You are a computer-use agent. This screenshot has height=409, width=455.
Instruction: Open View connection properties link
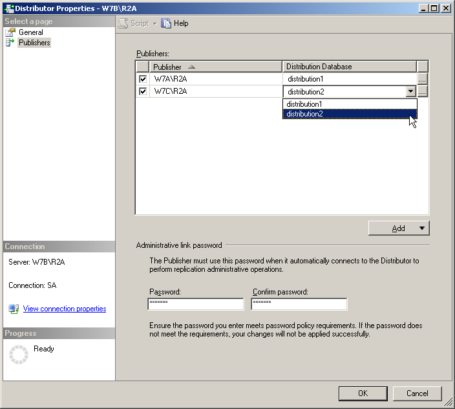pos(65,309)
